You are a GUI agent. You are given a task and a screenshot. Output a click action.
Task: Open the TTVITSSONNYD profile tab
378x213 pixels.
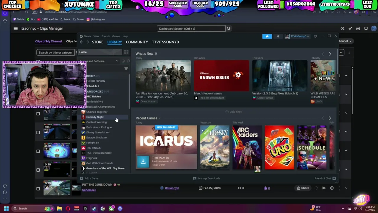point(165,42)
